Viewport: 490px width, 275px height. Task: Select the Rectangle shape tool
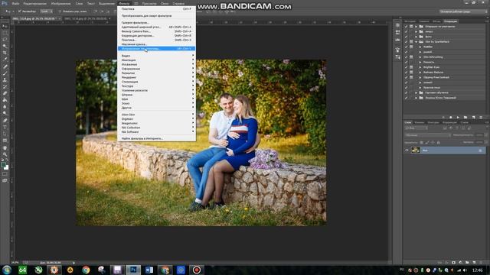[5, 141]
